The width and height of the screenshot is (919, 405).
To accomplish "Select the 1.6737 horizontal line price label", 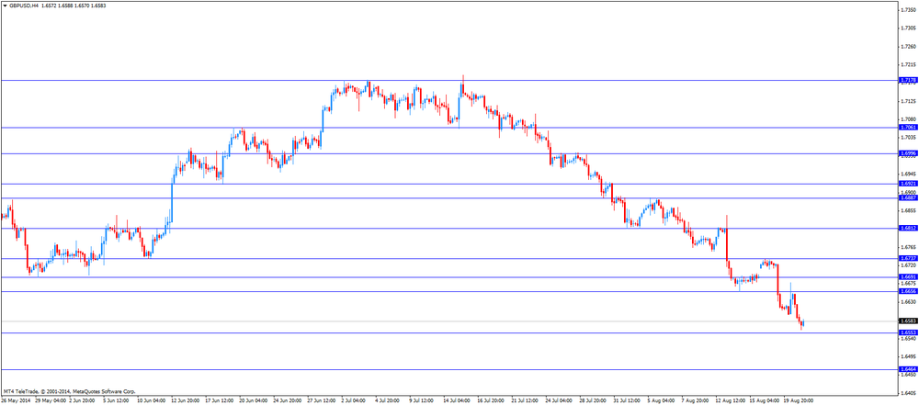I will [x=908, y=258].
